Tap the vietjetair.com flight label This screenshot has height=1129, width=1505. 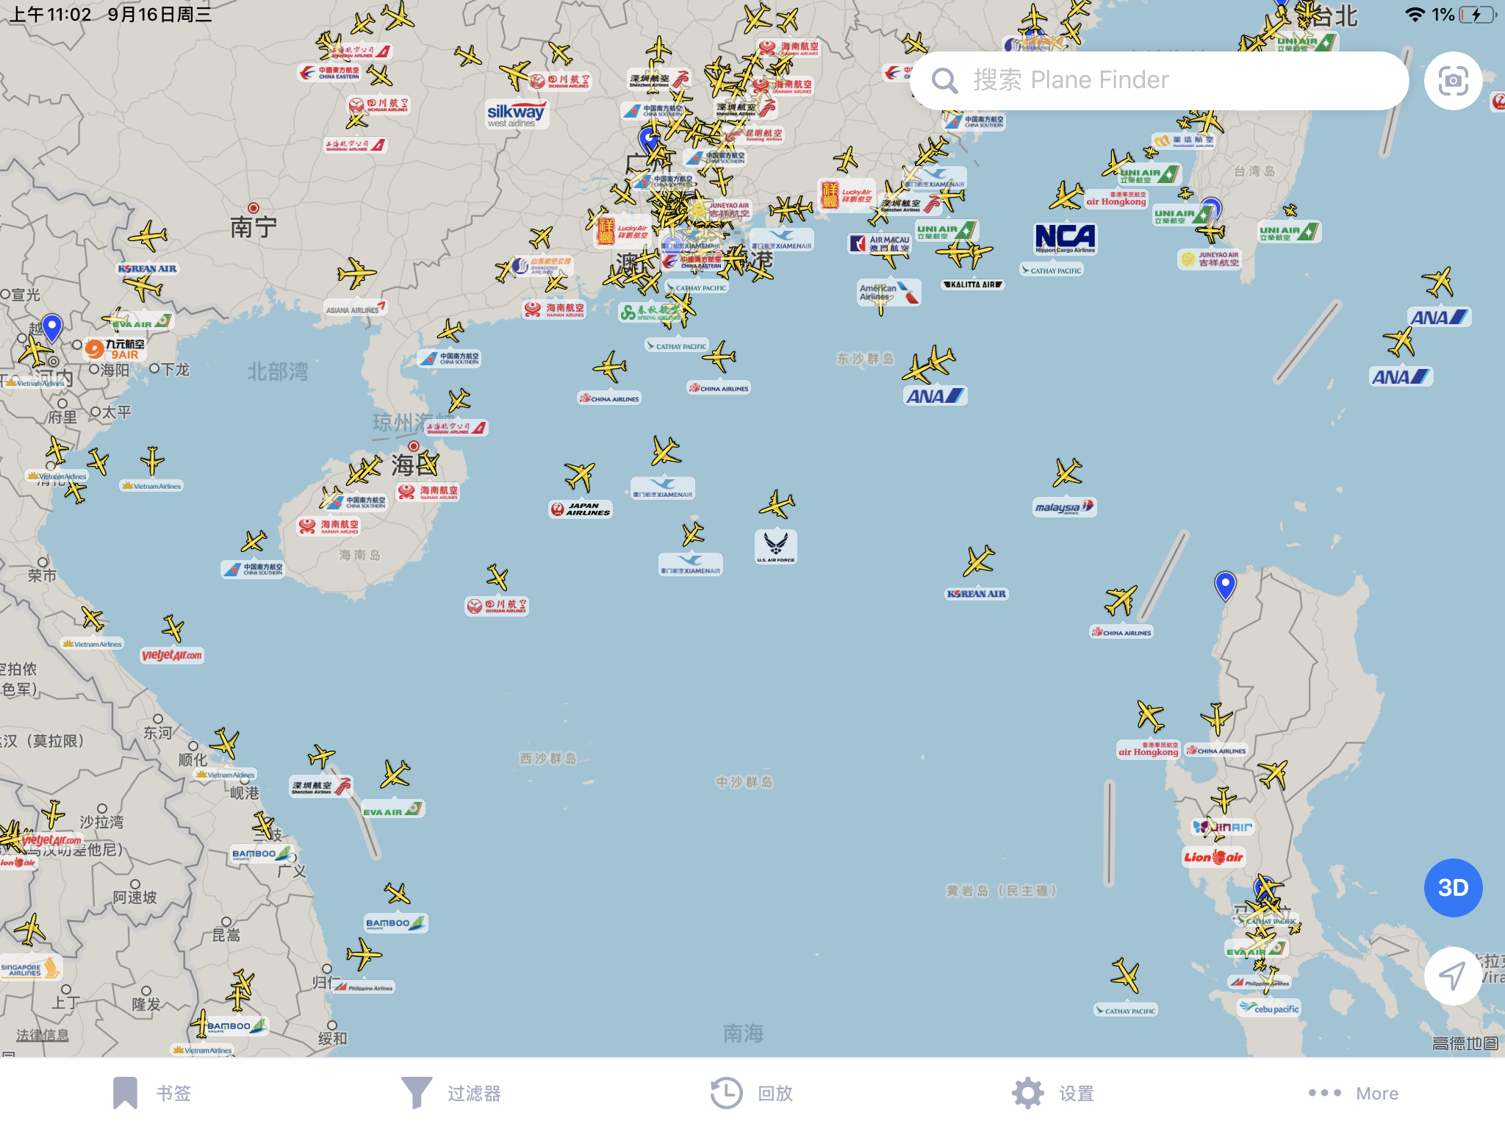tap(172, 655)
